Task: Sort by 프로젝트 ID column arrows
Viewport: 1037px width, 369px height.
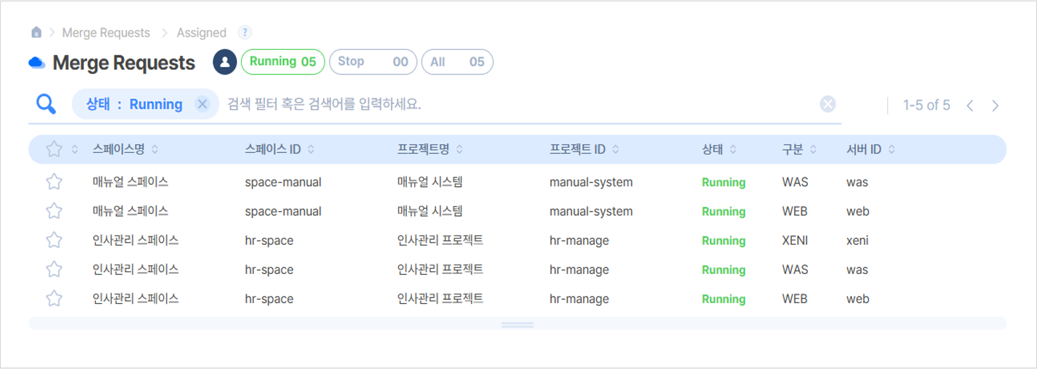Action: (615, 150)
